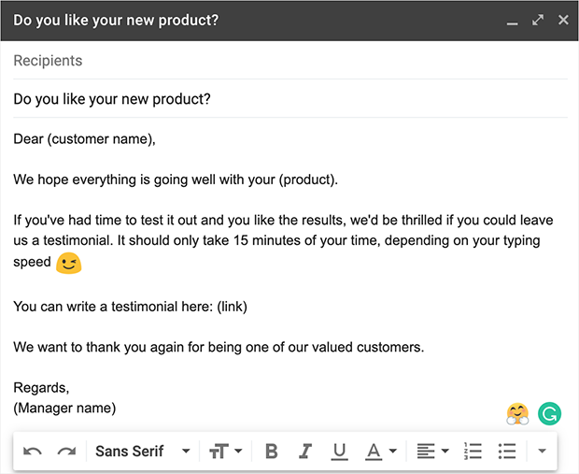
Task: Expand compose window to full screen
Action: 538,20
